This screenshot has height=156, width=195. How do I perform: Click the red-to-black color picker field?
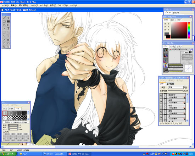[179, 30]
